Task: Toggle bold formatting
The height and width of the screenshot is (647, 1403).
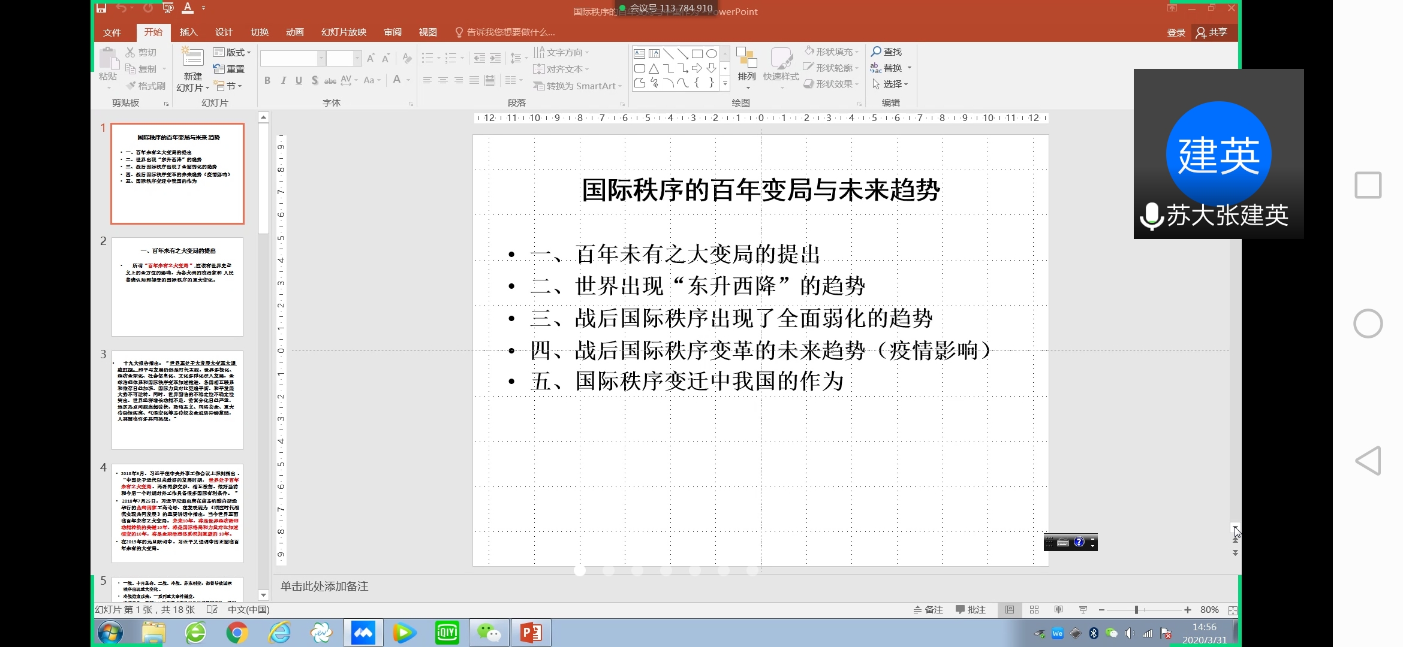Action: click(267, 80)
